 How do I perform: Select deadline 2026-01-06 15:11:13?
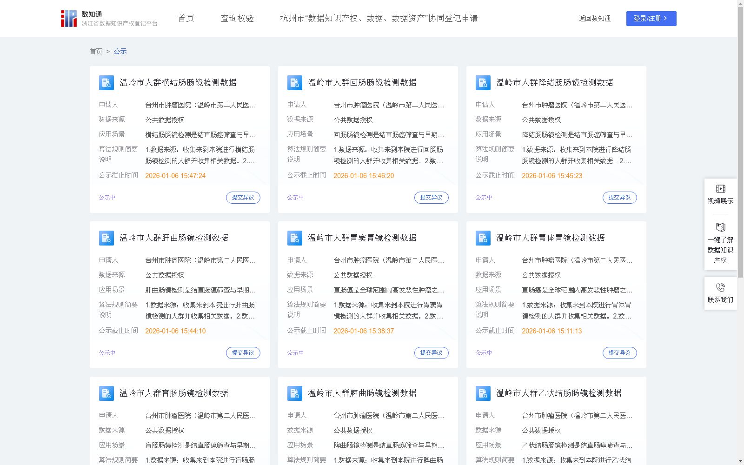[x=552, y=331]
